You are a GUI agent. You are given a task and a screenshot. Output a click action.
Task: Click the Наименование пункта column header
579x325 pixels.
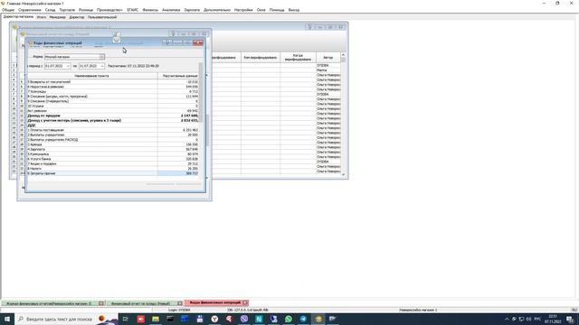pos(91,76)
